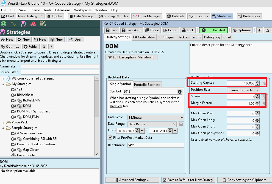This screenshot has height=184, width=272.
Task: Increase the Shares value with up arrow
Action: coord(257,95)
